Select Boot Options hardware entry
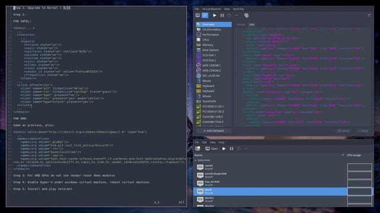Screen dimensions: 380x213 pos(214,50)
